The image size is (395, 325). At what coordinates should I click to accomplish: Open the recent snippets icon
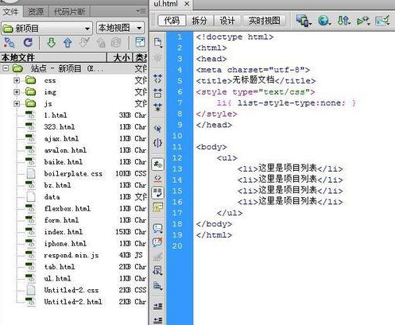(158, 270)
